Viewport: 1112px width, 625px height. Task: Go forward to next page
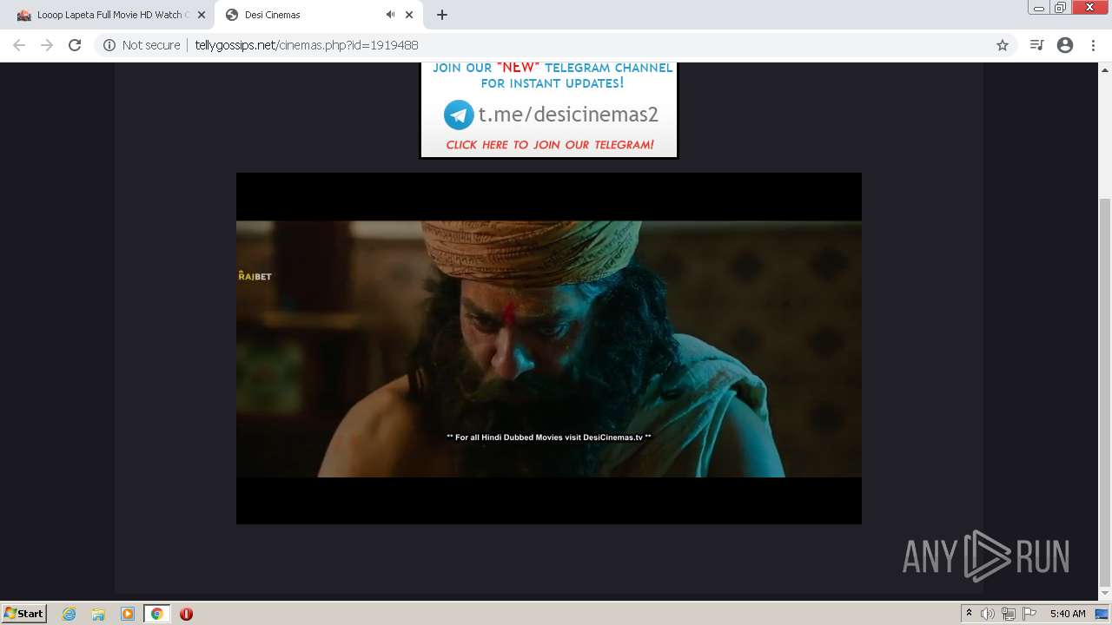coord(47,45)
